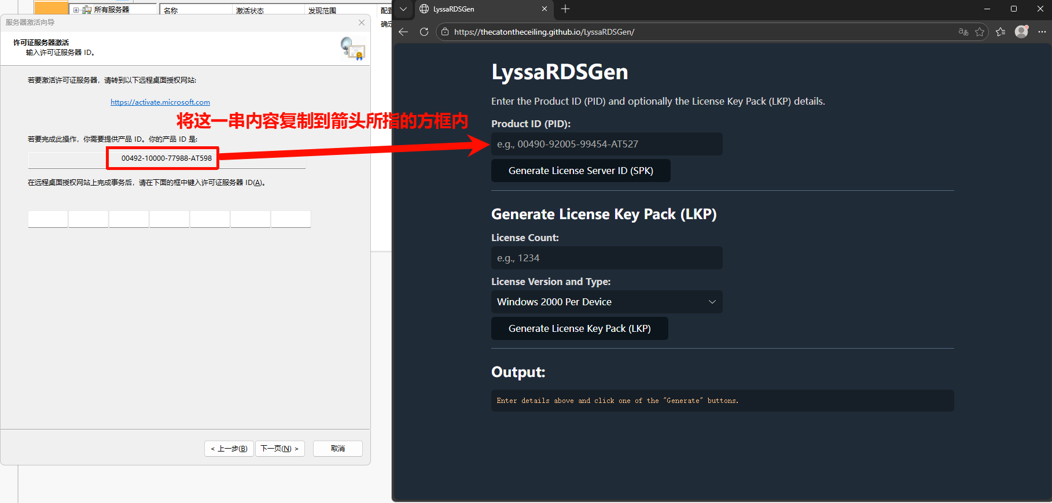Open the favorites list icon
This screenshot has height=503, width=1052.
1000,32
